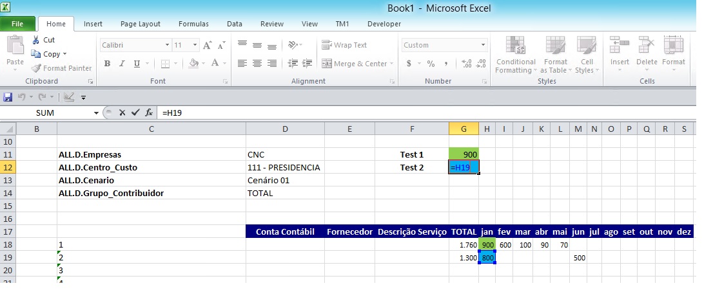Switch to the TM1 tab
The height and width of the screenshot is (290, 713).
point(342,24)
